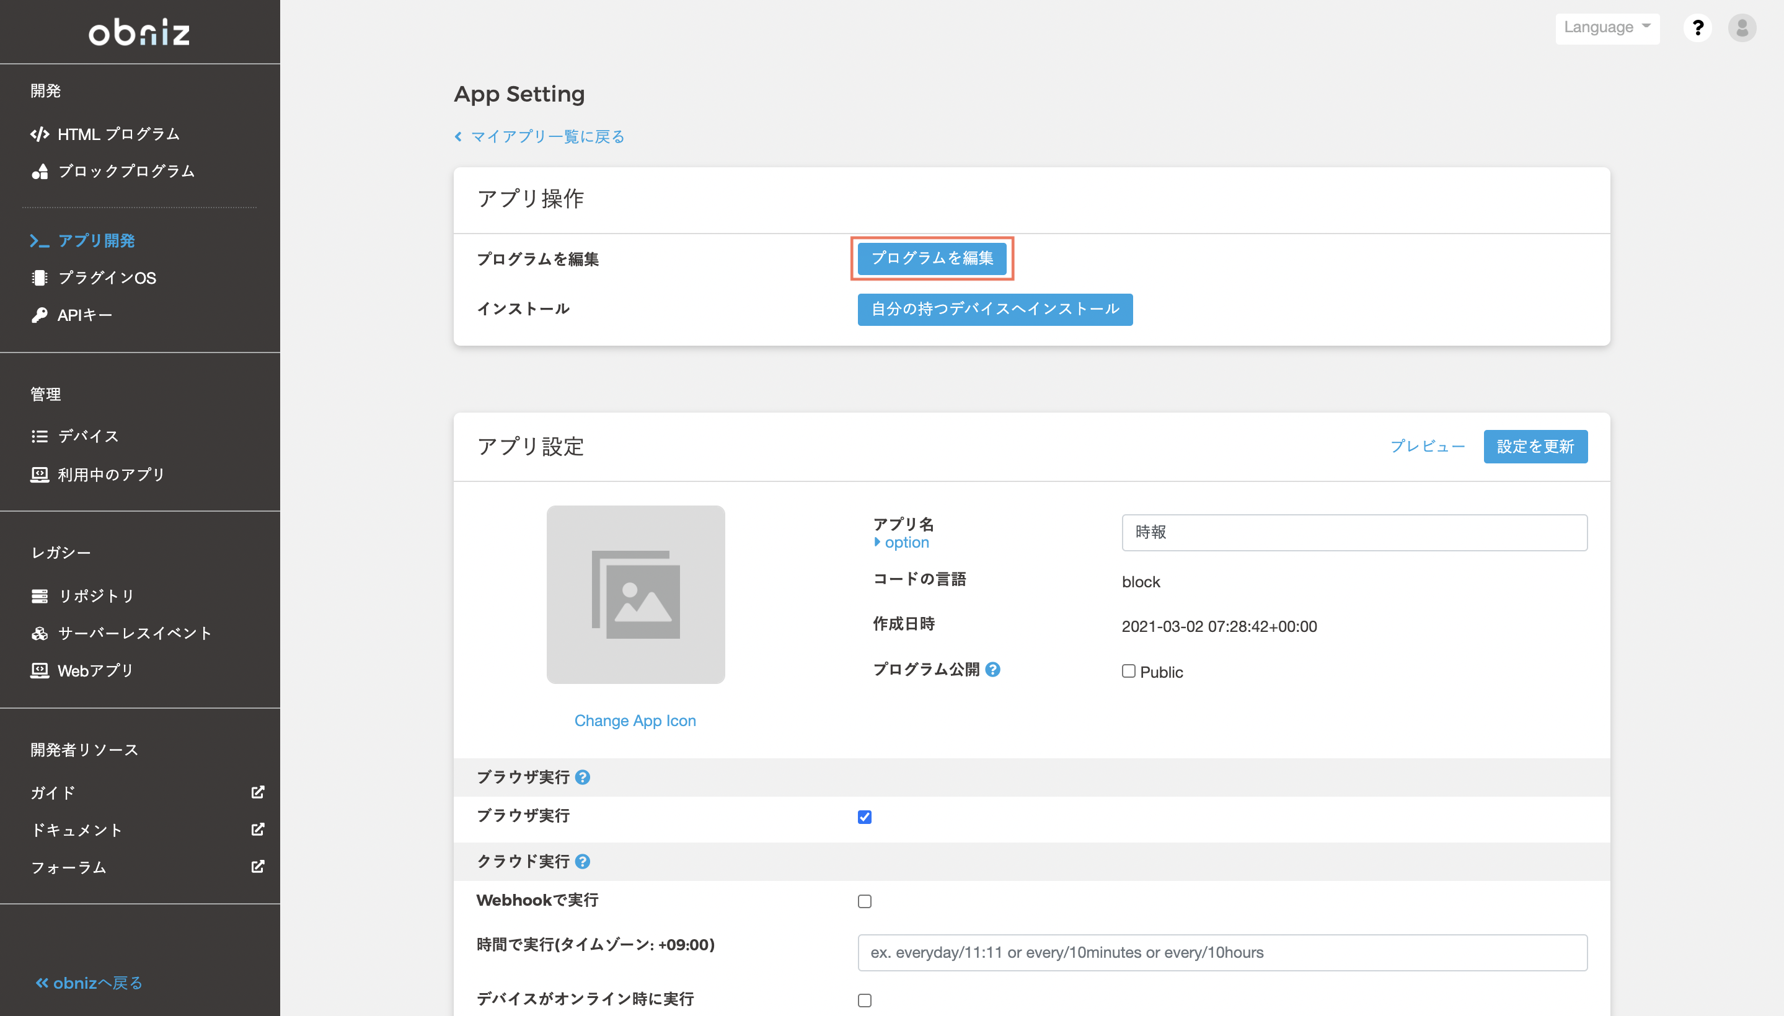Open the help question mark icon
This screenshot has height=1016, width=1784.
1698,28
